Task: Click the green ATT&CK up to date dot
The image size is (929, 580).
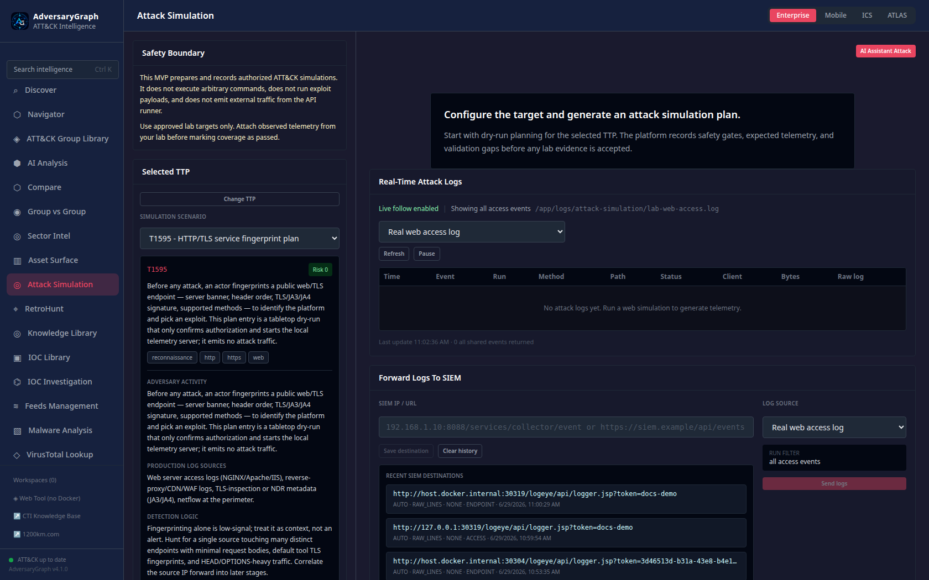Action: (11, 560)
